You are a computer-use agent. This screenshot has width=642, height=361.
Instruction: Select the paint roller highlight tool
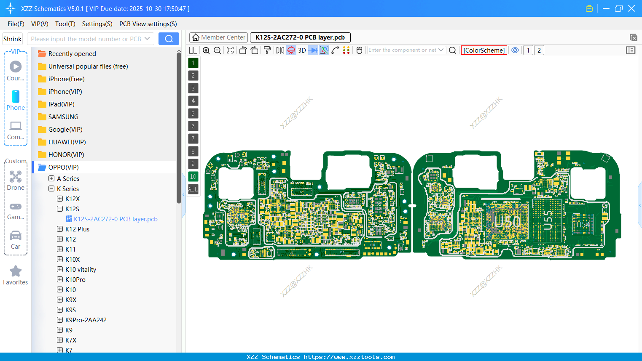[x=267, y=50]
